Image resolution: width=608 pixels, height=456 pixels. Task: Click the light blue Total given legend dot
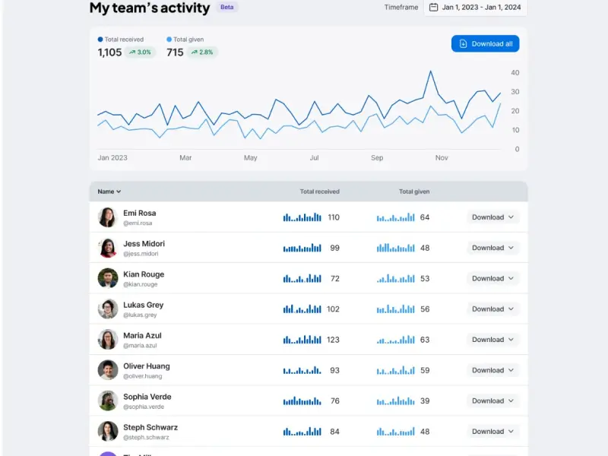[169, 40]
